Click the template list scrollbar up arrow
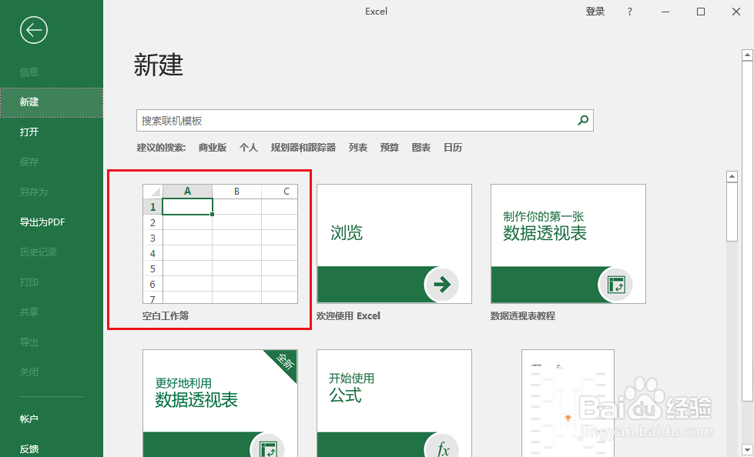This screenshot has width=754, height=457. click(x=732, y=177)
